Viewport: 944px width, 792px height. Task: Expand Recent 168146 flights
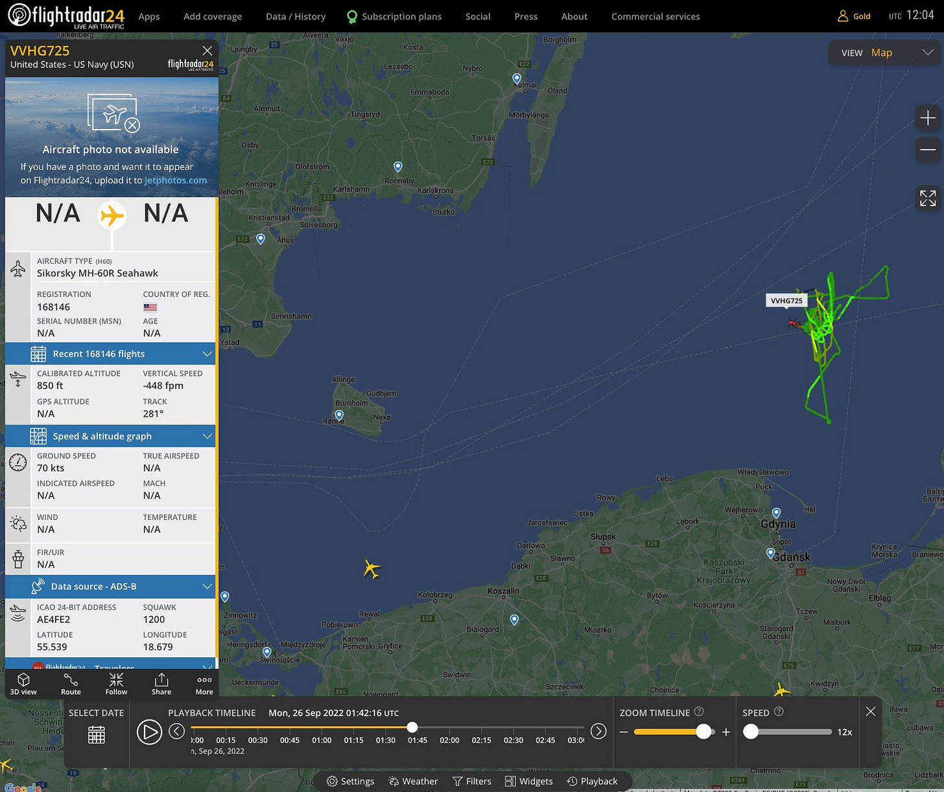click(x=110, y=354)
